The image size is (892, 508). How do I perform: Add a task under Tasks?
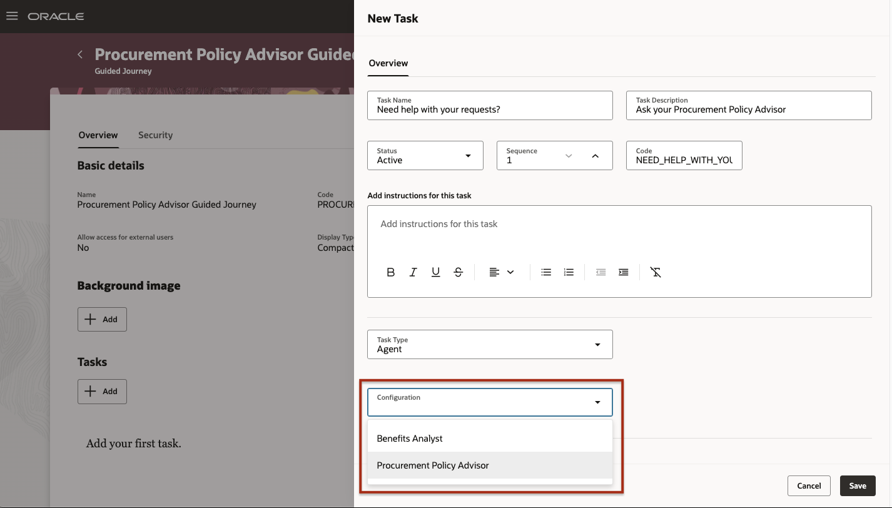point(102,391)
